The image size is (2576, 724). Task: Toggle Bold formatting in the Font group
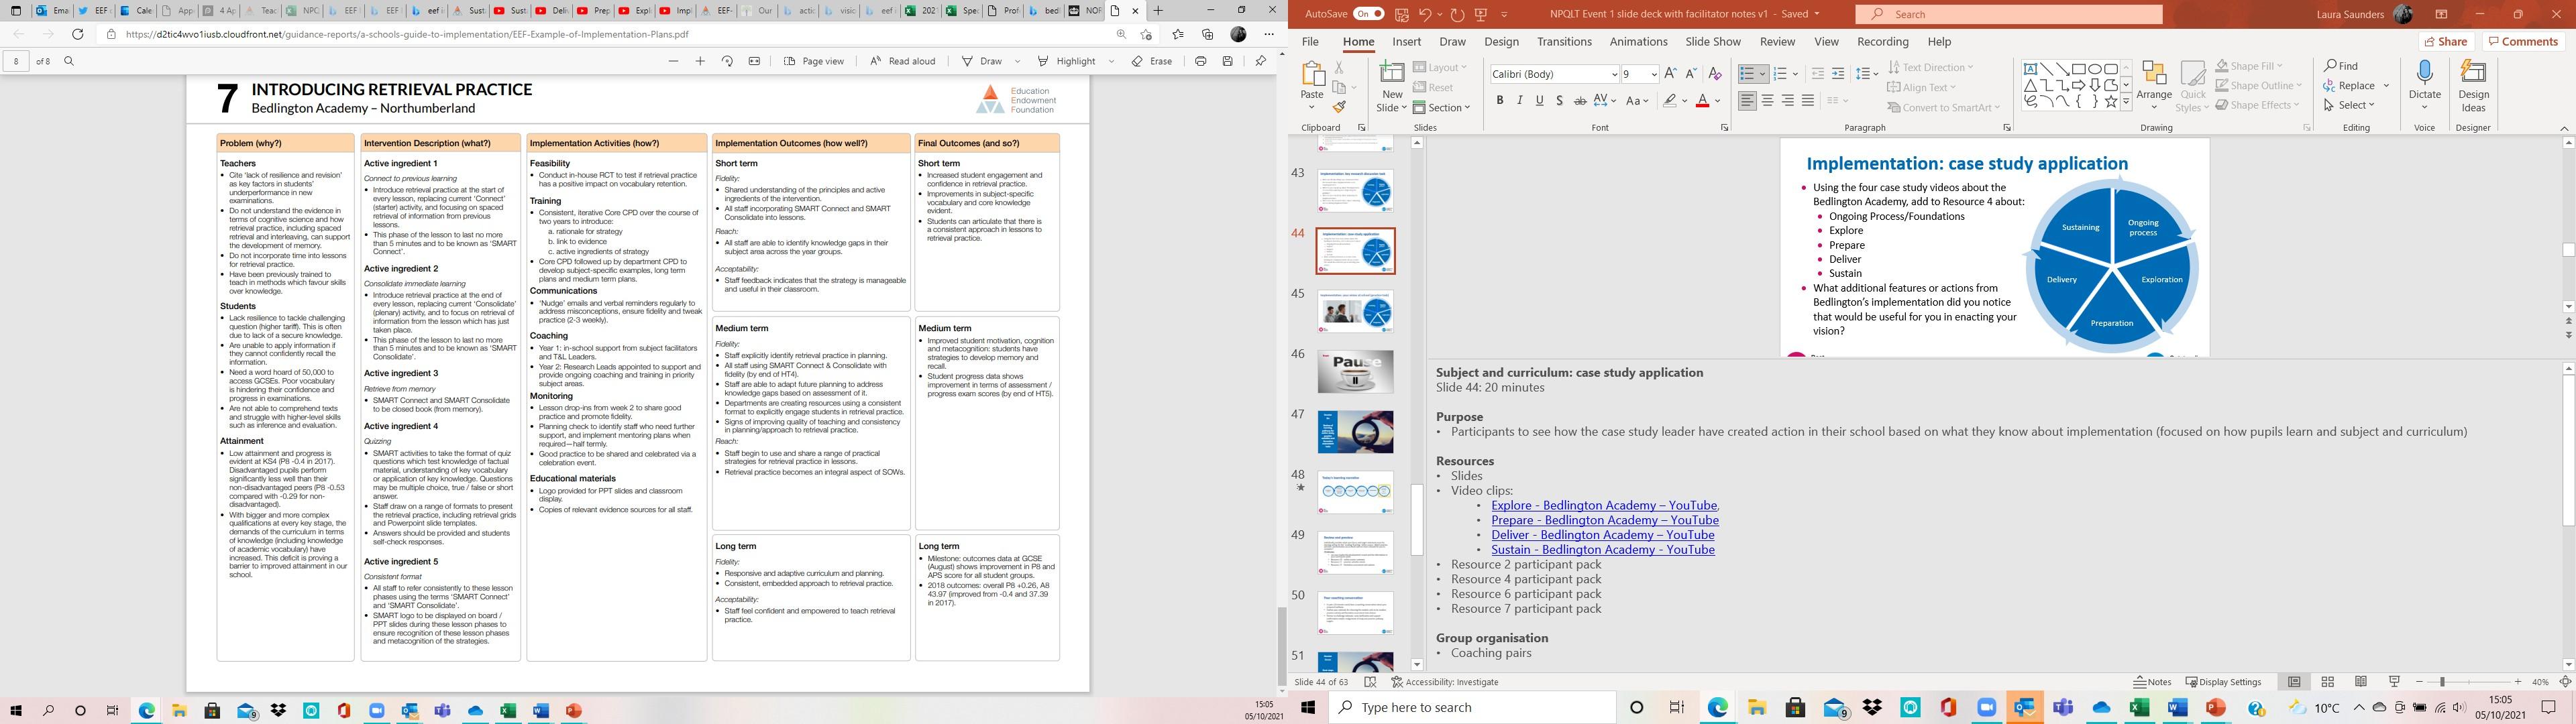point(1500,101)
